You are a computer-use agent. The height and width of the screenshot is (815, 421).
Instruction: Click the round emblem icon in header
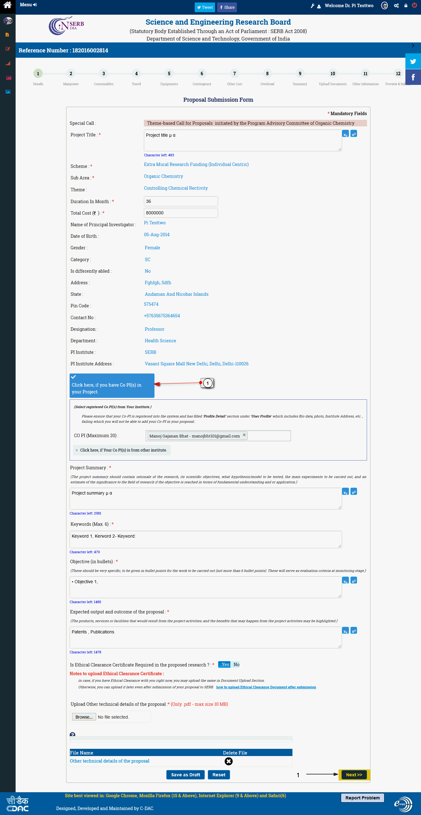(x=384, y=5)
